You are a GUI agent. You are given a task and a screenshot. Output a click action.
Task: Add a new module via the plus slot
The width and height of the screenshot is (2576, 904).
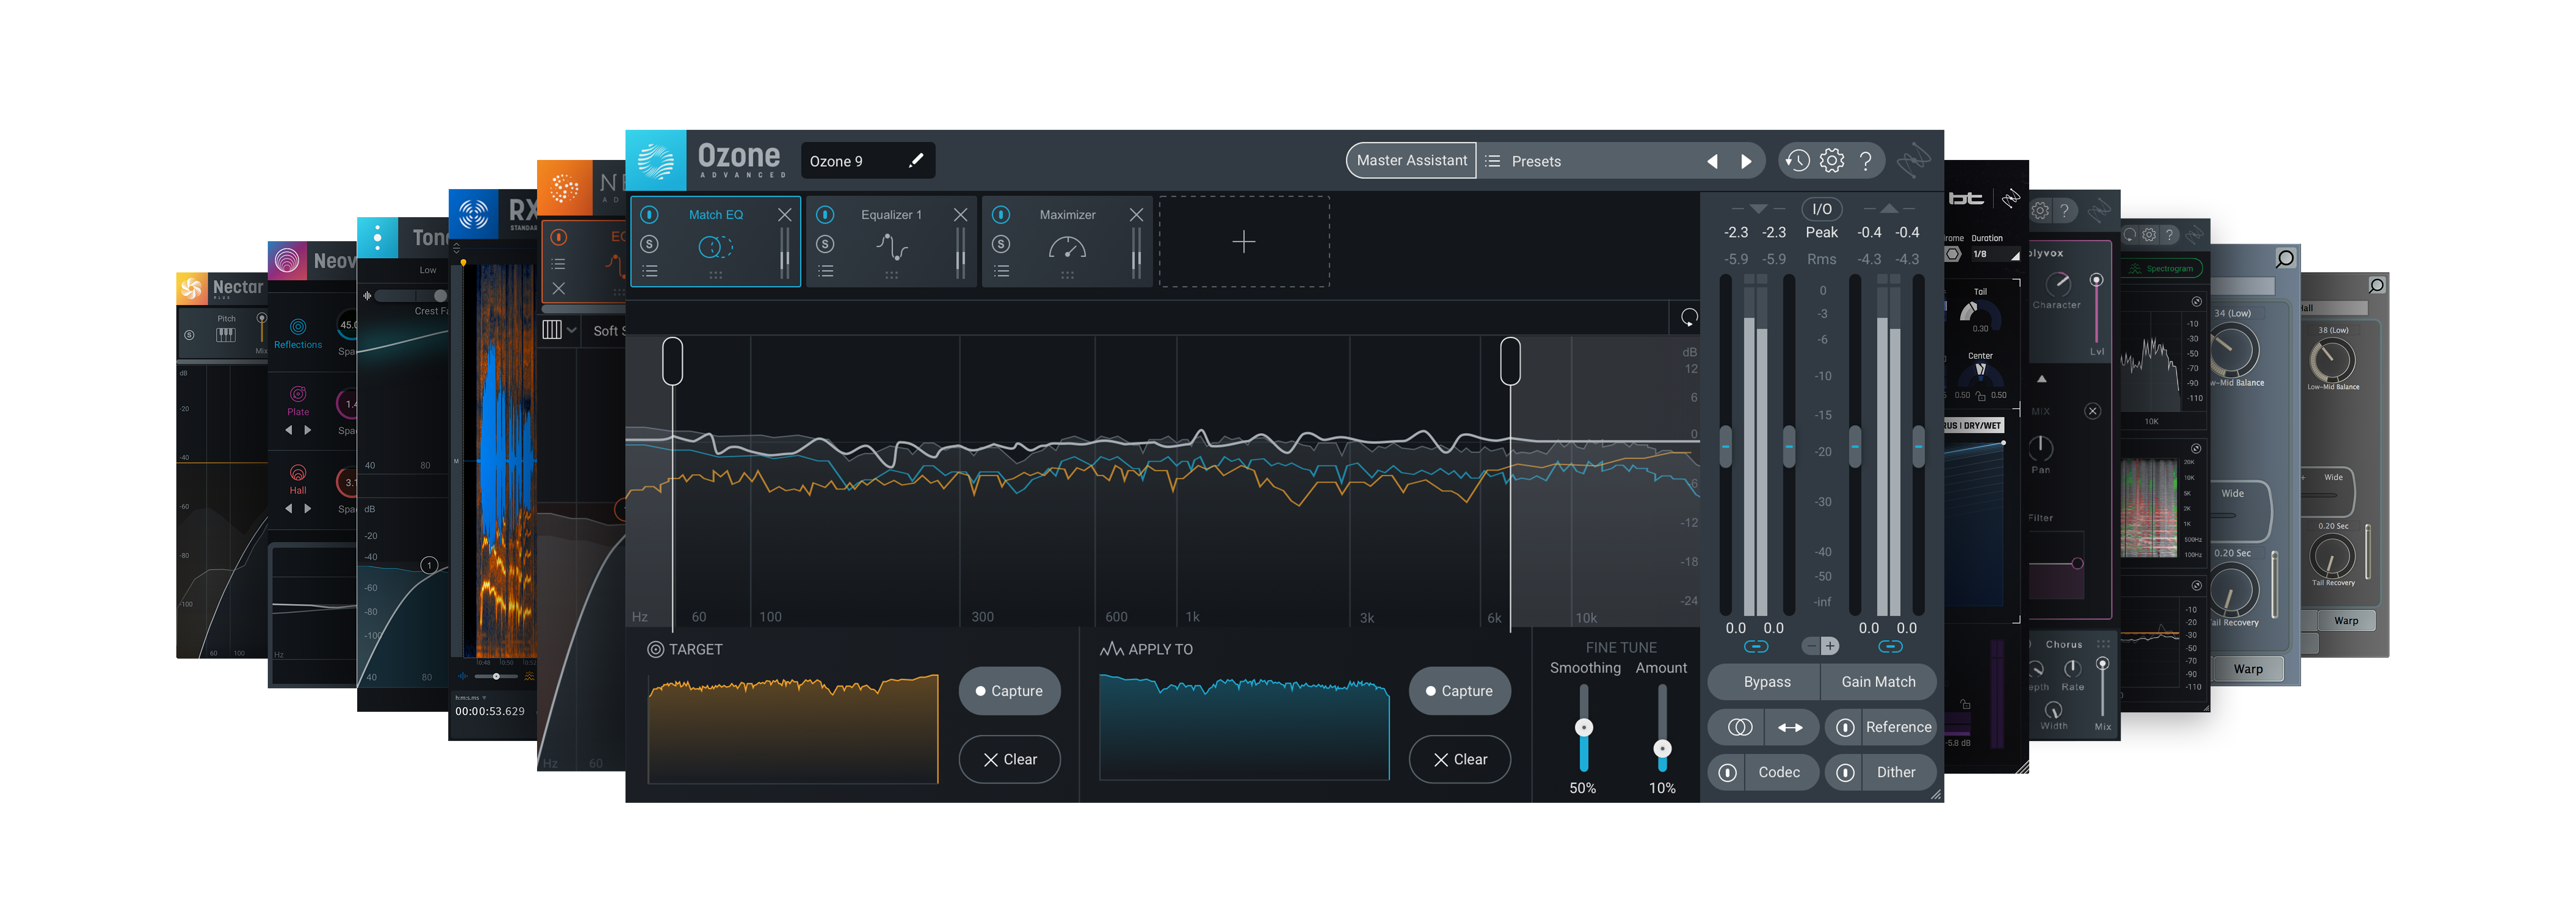[x=1243, y=242]
